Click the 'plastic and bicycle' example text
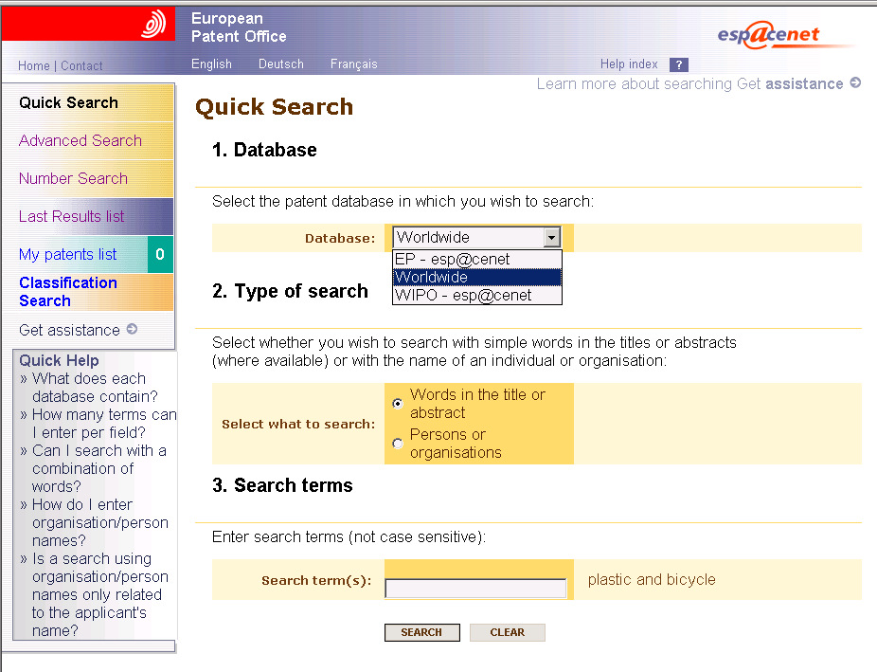Image resolution: width=877 pixels, height=672 pixels. (x=652, y=580)
